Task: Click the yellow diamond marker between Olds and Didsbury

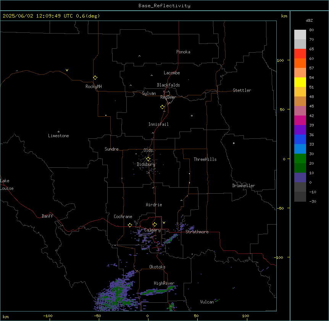Action: point(148,159)
